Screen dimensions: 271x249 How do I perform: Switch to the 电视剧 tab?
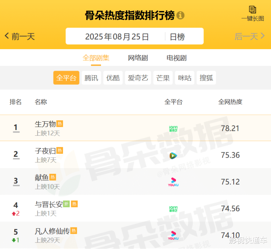coord(176,58)
